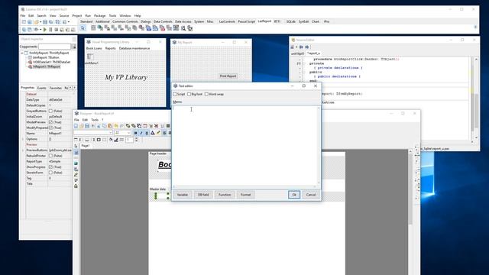
Task: Click the Save icon in Lazarus toolbar
Action: (x=45, y=22)
